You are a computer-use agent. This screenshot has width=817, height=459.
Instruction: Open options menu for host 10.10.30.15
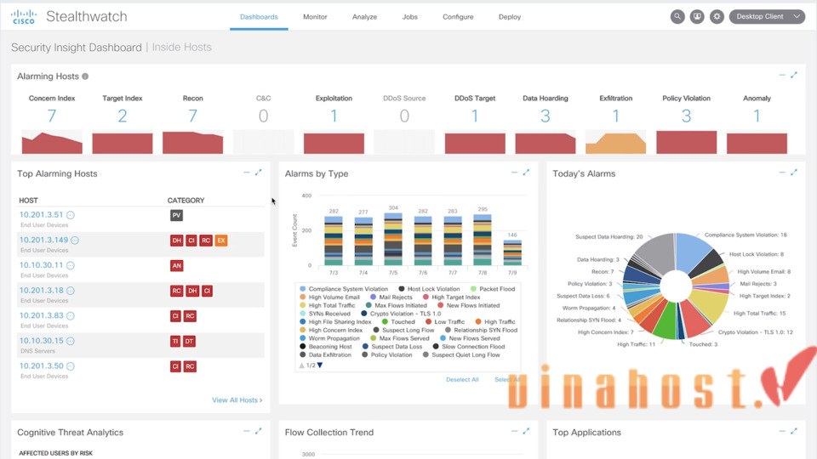(71, 342)
